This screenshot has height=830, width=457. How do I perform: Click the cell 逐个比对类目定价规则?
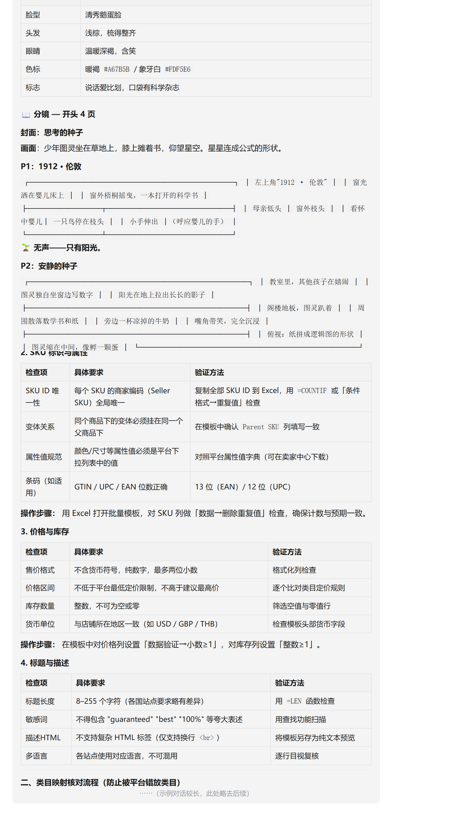[x=319, y=588]
